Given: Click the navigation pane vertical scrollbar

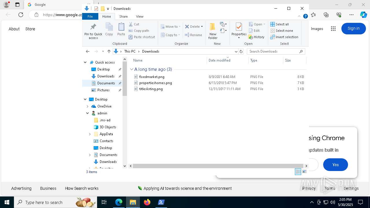Looking at the screenshot, I should [x=125, y=79].
